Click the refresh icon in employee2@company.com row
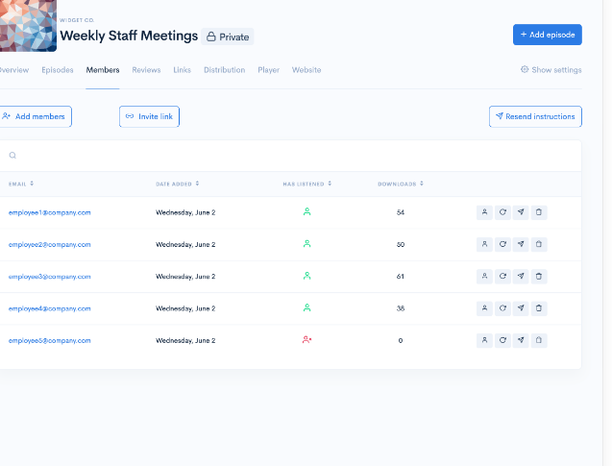This screenshot has width=612, height=466. [x=502, y=244]
